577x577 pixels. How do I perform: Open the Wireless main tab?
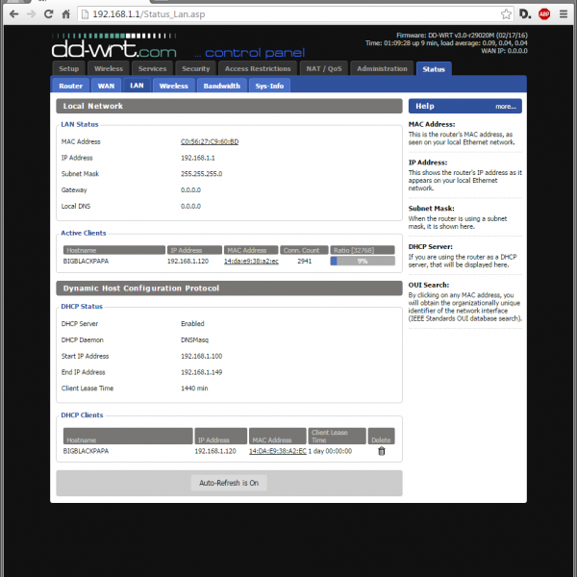109,69
